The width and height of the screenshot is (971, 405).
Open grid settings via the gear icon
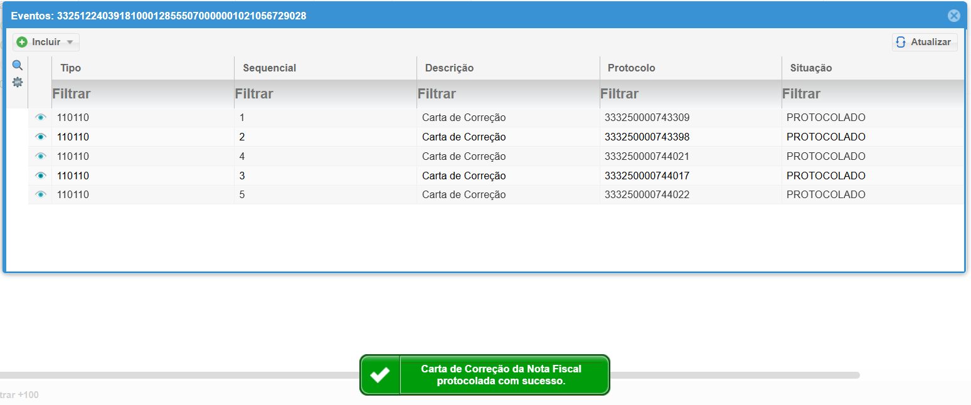18,82
